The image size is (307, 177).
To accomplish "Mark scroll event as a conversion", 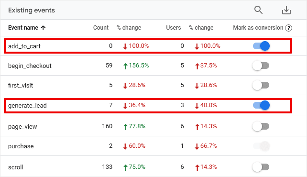I will pos(261,167).
